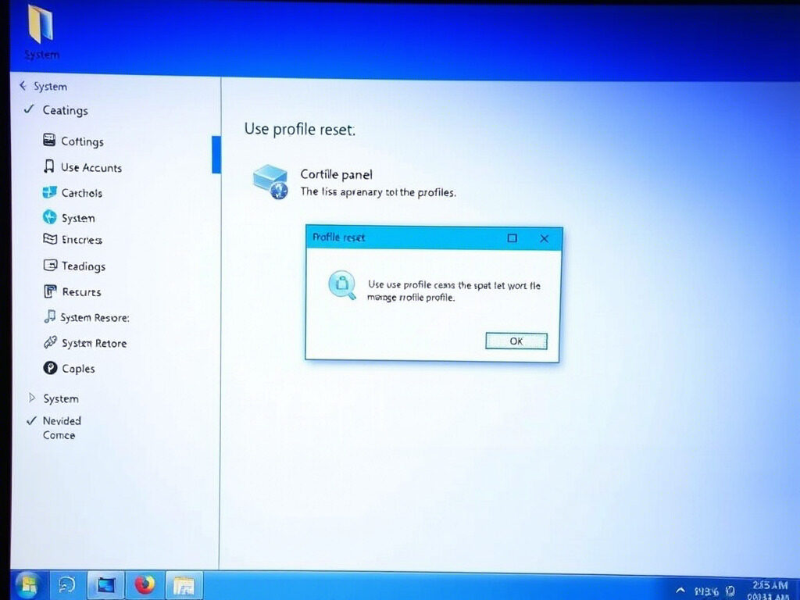Select the Coftings sidebar icon

click(x=50, y=141)
